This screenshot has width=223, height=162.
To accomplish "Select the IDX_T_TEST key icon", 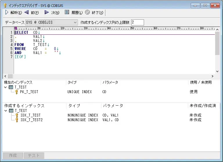I will click(x=17, y=115).
